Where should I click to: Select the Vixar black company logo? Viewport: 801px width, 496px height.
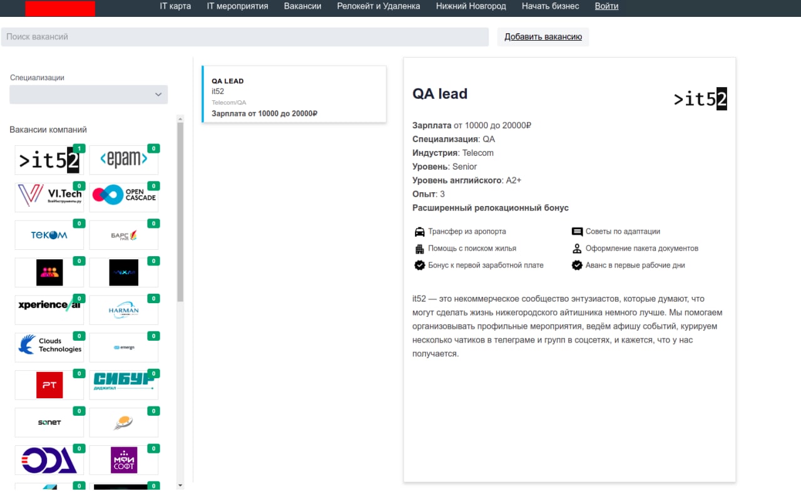[124, 272]
